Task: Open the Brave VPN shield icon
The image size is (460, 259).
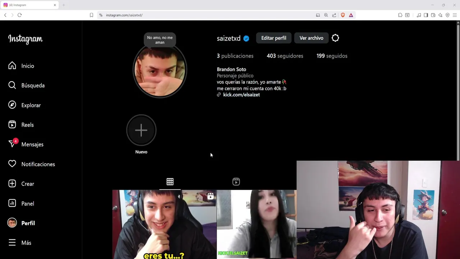Action: pyautogui.click(x=447, y=15)
